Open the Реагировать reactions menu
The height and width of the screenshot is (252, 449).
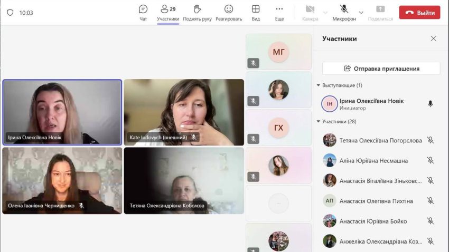click(229, 13)
